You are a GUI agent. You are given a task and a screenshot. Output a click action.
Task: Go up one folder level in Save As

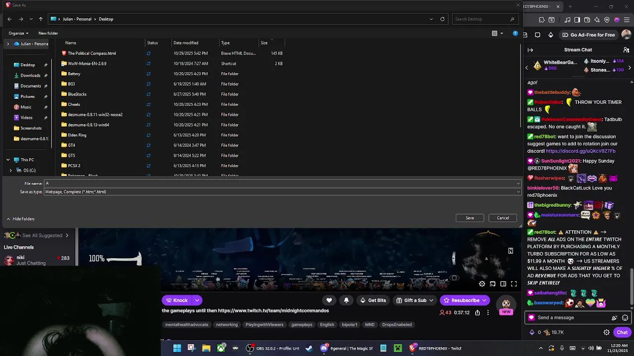click(41, 19)
